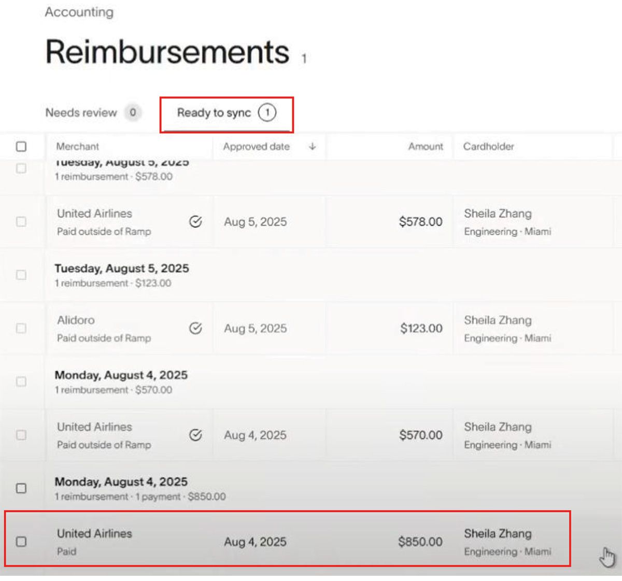The height and width of the screenshot is (581, 622).
Task: Sort by the Approved date column header
Action: [x=256, y=147]
